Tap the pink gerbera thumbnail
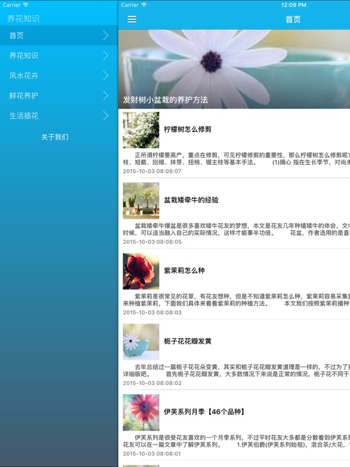Screen dimensions: 350x467 pos(141,412)
